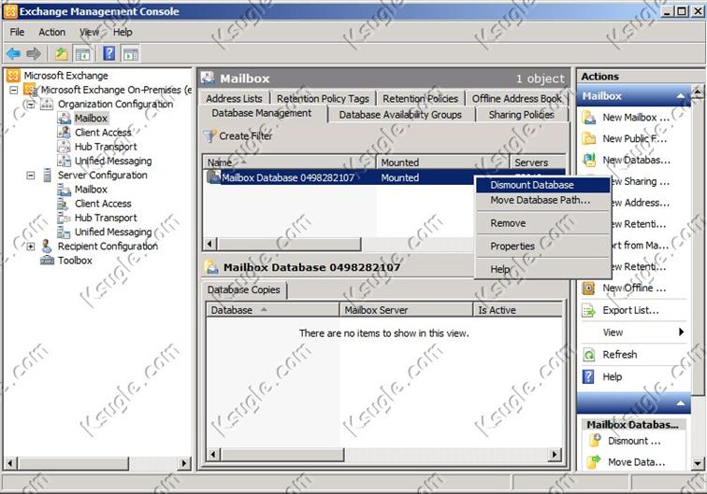Open the View menu in menu bar
The width and height of the screenshot is (707, 494).
point(89,32)
